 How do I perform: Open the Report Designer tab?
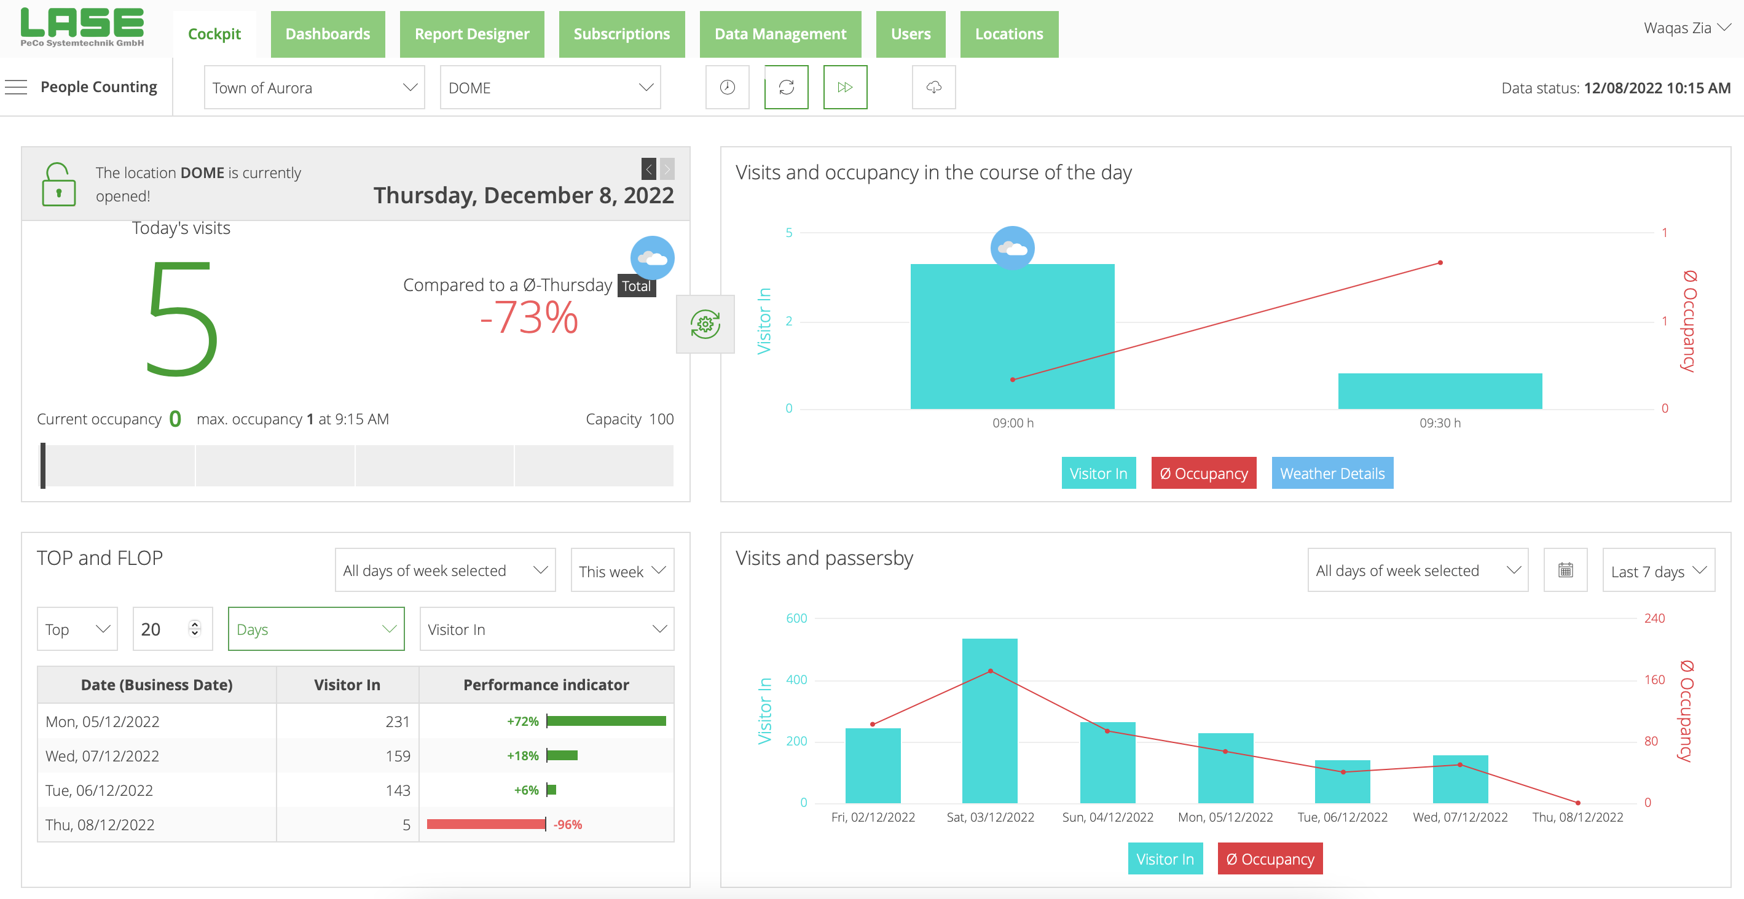[x=471, y=34]
